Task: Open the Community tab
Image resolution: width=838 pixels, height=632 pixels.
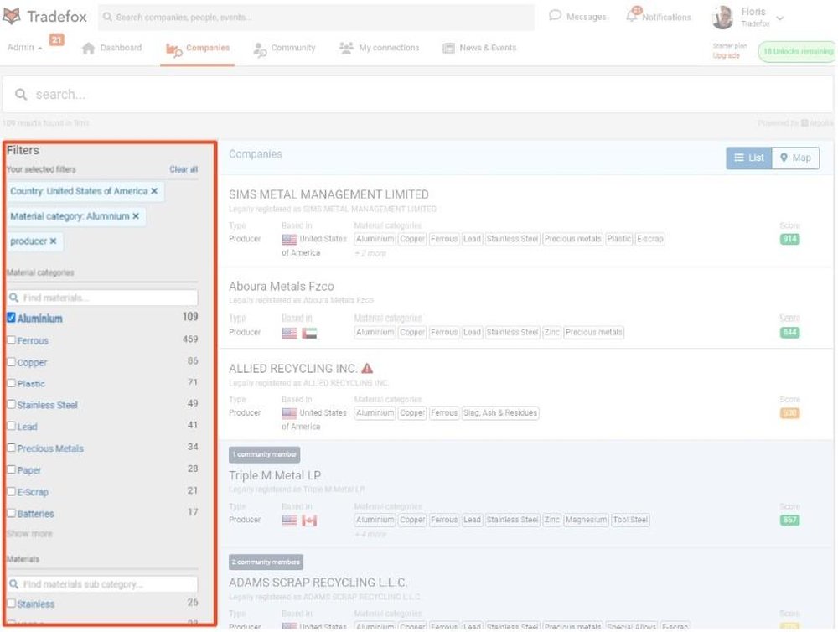Action: click(284, 48)
